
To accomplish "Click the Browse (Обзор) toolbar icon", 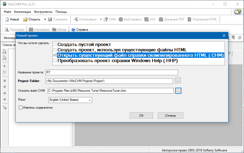I will pos(54,30).
